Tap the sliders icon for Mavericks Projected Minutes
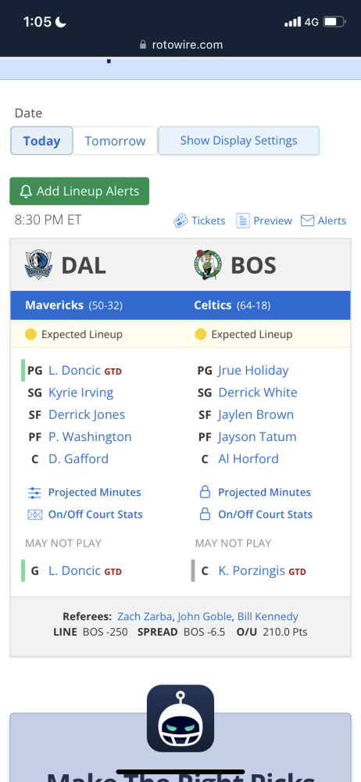 (35, 493)
